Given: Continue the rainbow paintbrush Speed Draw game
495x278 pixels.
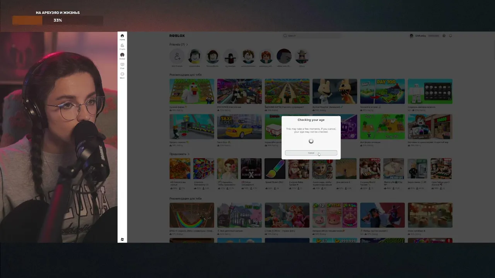Looking at the screenshot, I should tap(275, 169).
